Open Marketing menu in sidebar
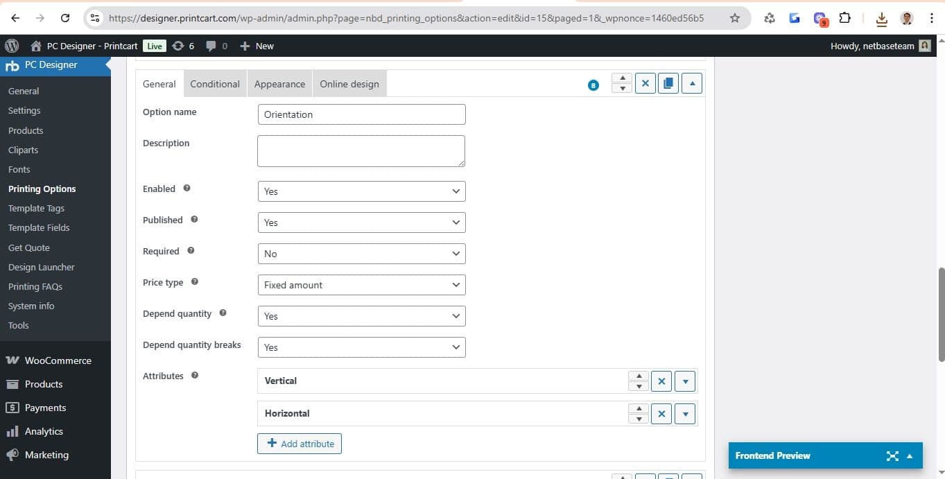This screenshot has height=479, width=945. click(55, 455)
